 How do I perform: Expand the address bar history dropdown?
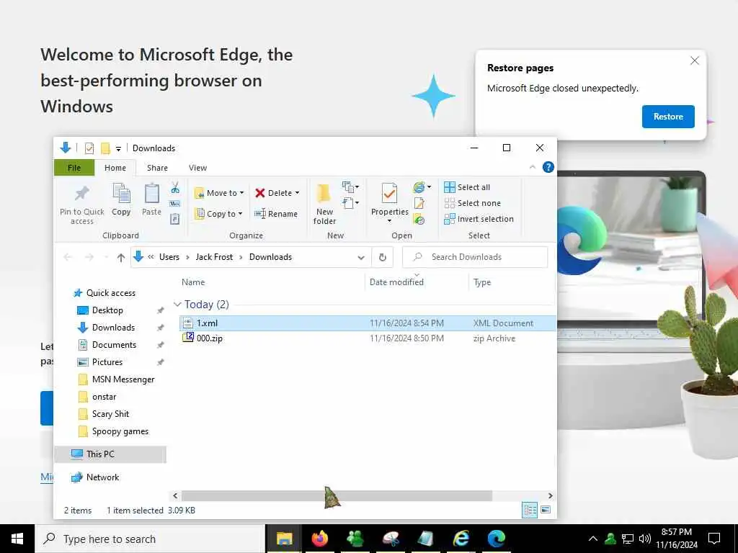(x=361, y=257)
